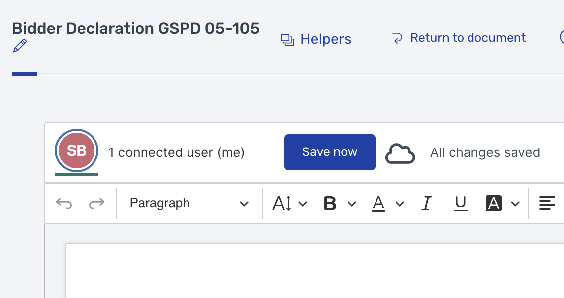
Task: Click the font color icon
Action: click(x=378, y=204)
